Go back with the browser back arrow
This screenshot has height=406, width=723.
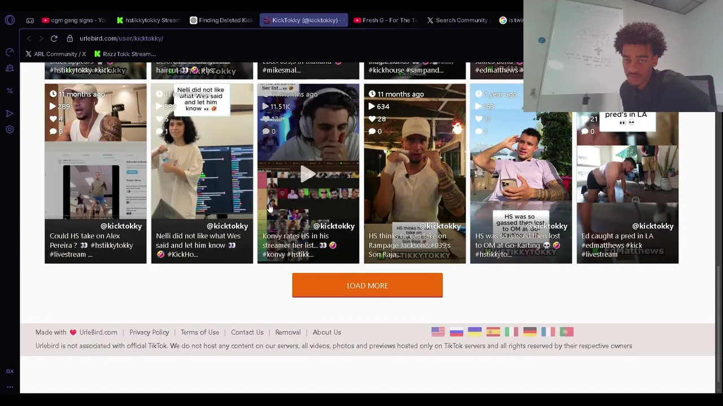tap(29, 38)
